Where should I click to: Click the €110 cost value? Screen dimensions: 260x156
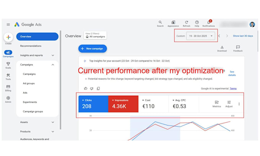pyautogui.click(x=148, y=106)
